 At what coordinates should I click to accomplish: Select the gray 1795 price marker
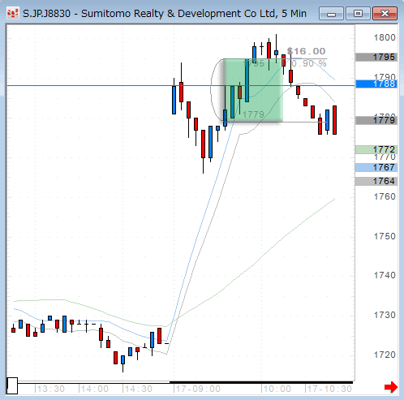376,57
